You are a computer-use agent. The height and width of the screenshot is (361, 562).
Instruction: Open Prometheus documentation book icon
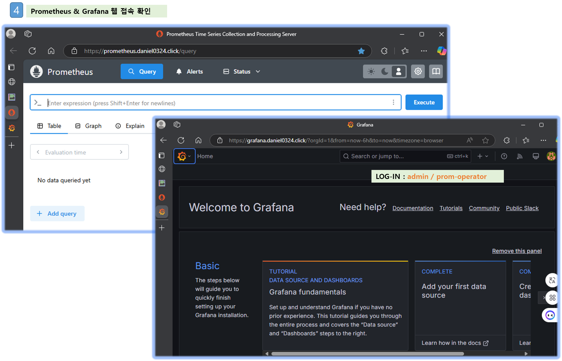[x=436, y=72]
